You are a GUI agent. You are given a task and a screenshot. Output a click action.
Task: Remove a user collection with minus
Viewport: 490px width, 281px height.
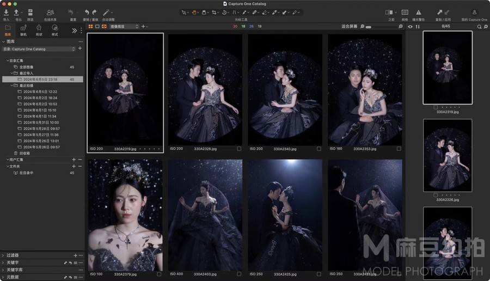tap(80, 160)
